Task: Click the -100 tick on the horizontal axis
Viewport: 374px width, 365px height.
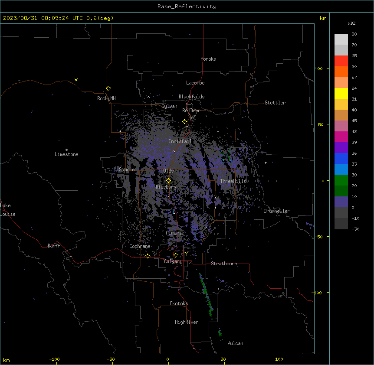Action: pyautogui.click(x=54, y=359)
